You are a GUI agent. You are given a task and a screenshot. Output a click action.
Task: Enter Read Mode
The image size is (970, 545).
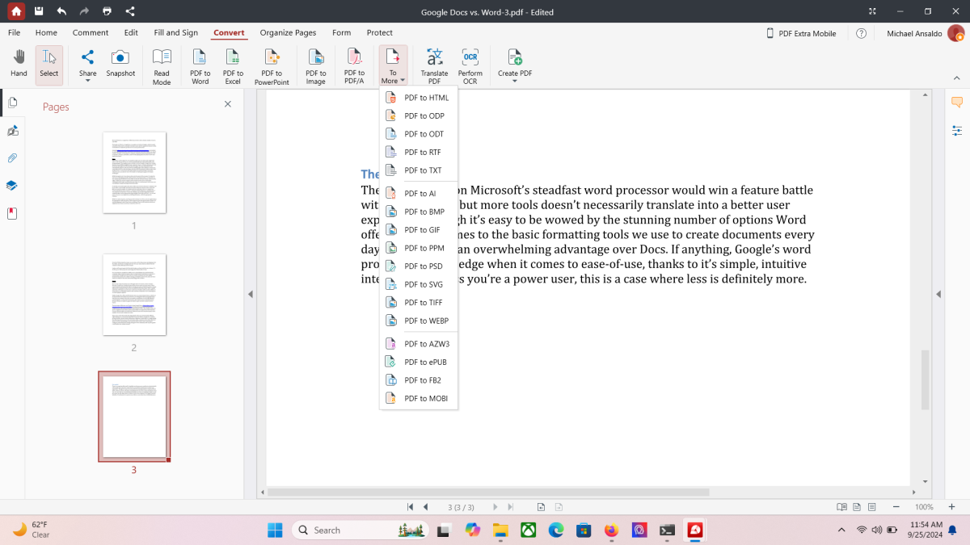162,66
